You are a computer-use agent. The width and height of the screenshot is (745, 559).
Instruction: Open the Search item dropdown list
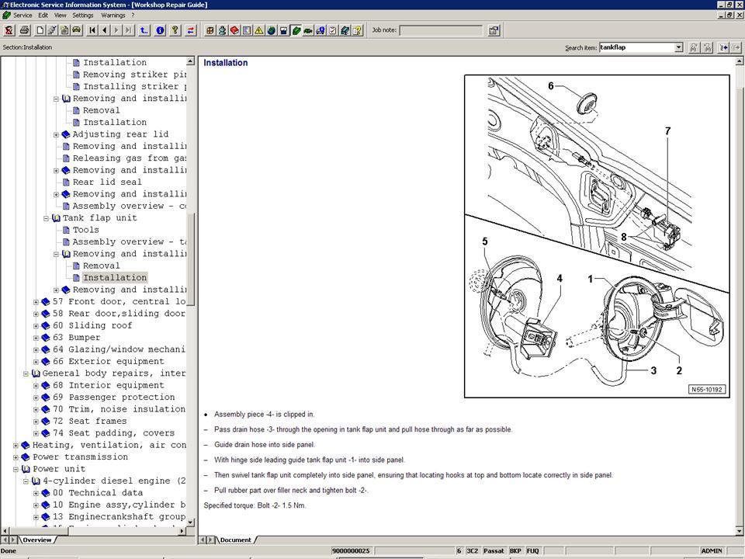(678, 47)
